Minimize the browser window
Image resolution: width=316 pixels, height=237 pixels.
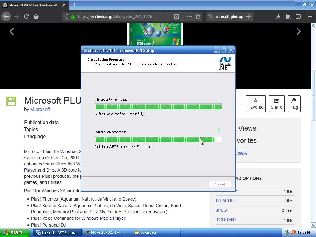(x=297, y=5)
